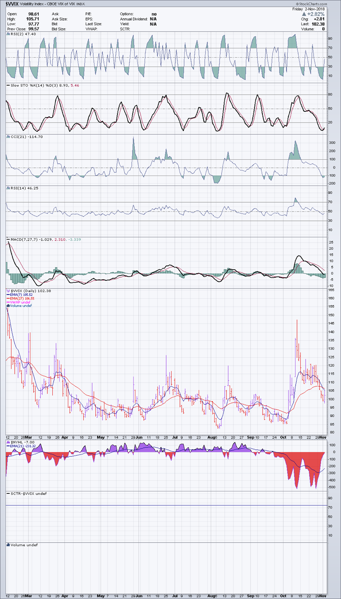
Task: Click the CCI(21) legend icon
Action: [x=8, y=137]
